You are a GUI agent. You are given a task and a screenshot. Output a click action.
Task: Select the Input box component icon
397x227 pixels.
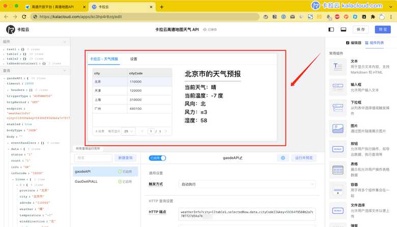pos(338,87)
